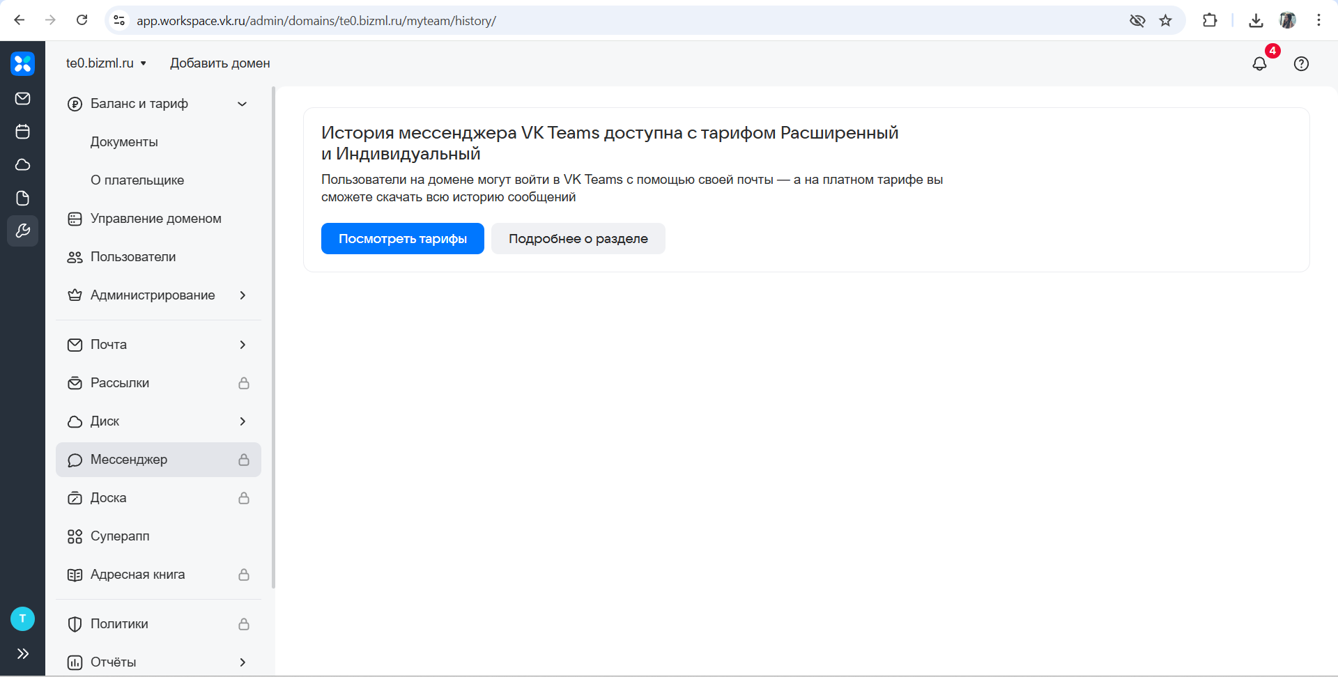
Task: Click the lock icon on Рассылки row
Action: [x=244, y=383]
